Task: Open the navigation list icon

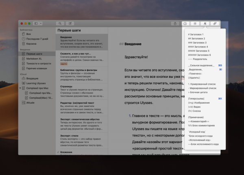Action: [195, 23]
